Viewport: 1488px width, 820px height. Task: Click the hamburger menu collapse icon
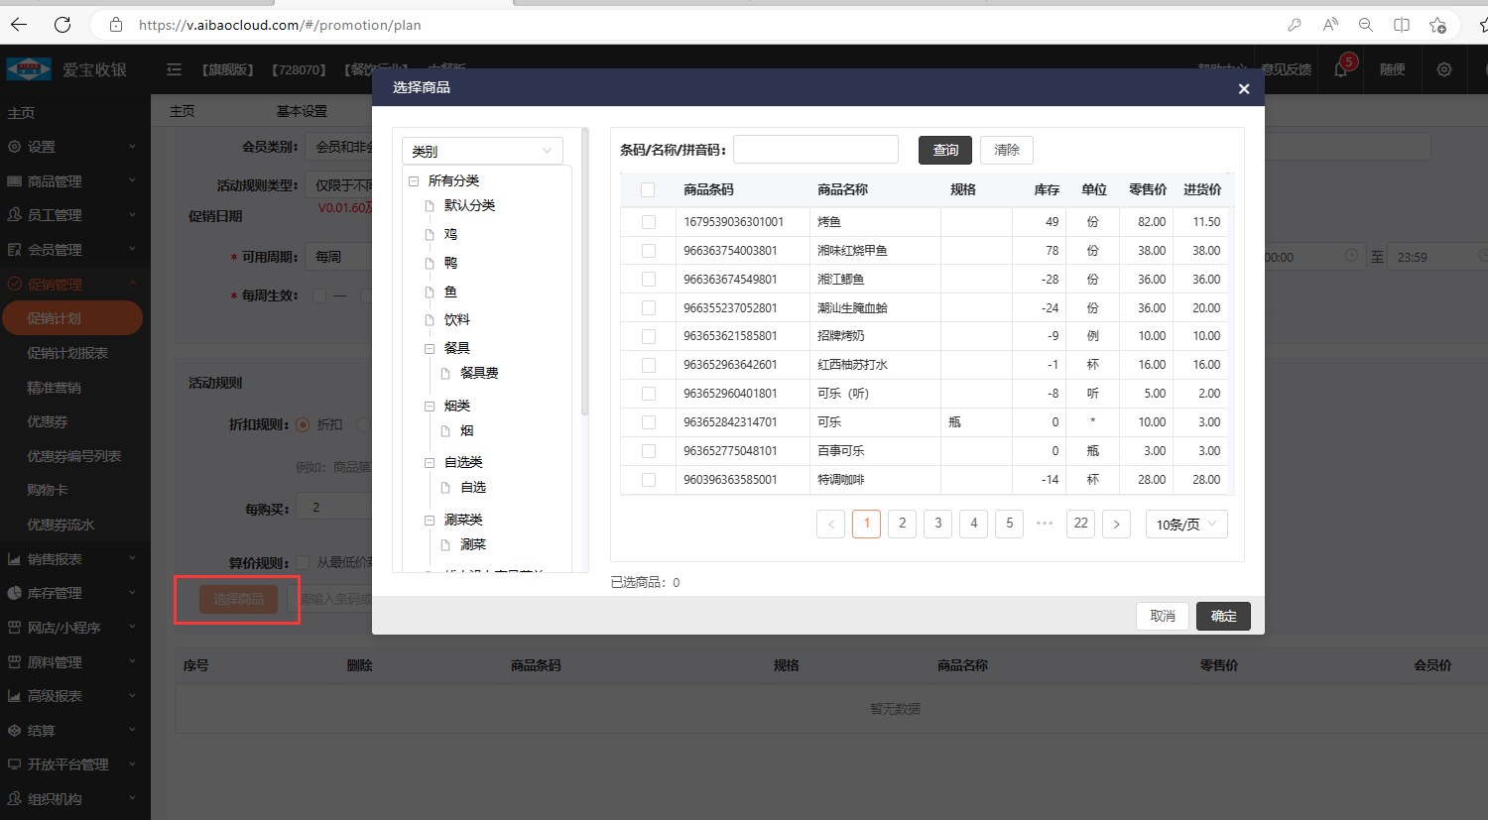pyautogui.click(x=175, y=69)
